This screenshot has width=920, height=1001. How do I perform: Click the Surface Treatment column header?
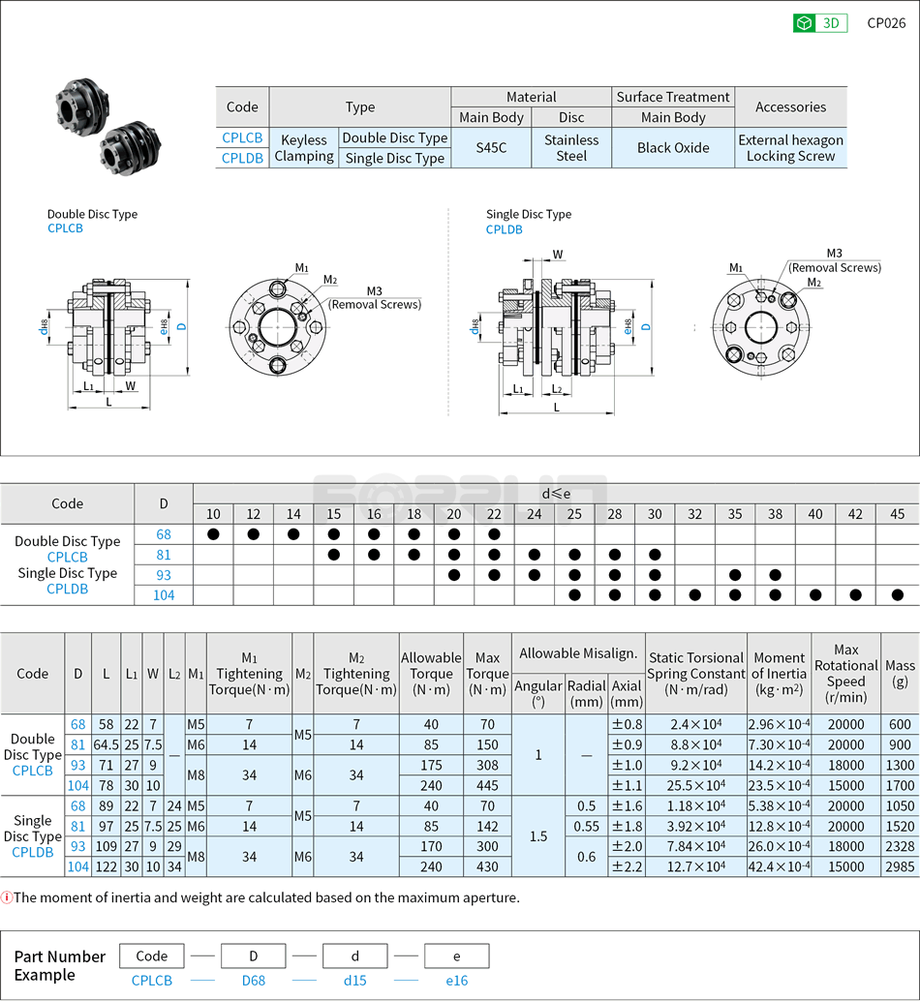(x=673, y=97)
